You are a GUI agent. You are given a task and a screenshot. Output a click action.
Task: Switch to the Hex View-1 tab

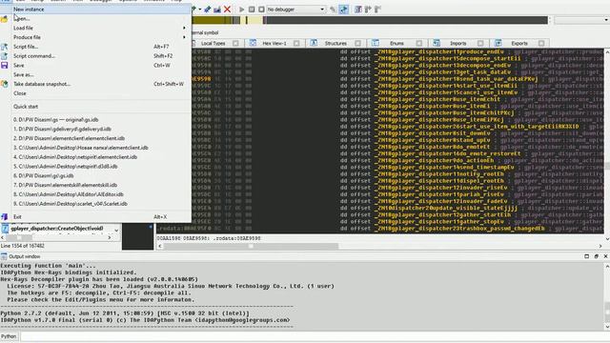(274, 43)
